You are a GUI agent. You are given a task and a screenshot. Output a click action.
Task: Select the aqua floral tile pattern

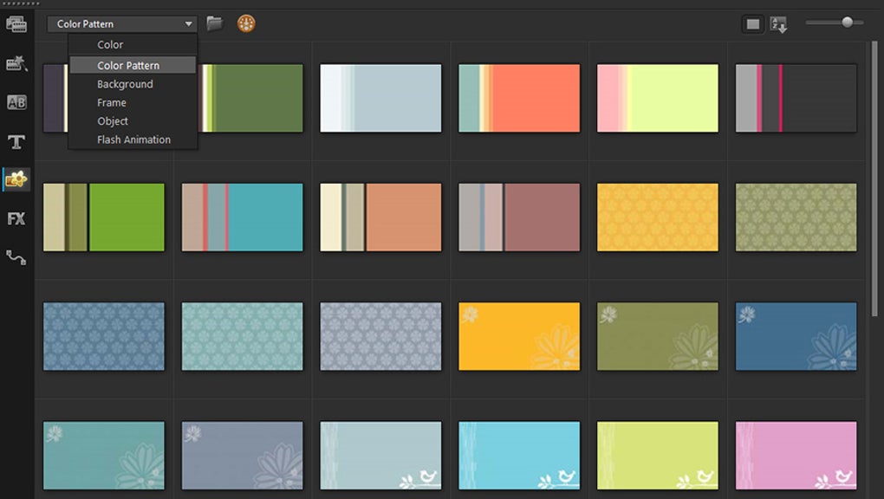click(242, 337)
